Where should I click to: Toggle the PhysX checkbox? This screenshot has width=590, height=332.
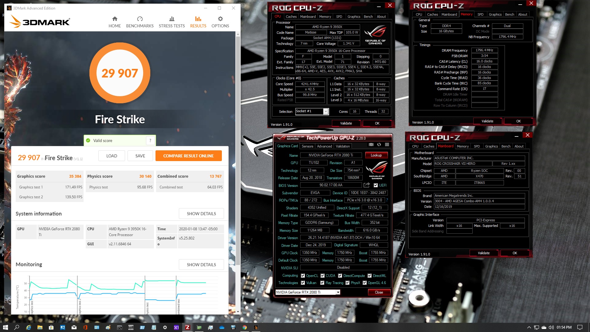tap(347, 283)
